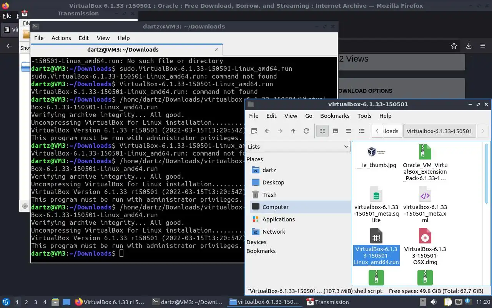Go back in file manager toolbar
492x308 pixels.
[x=267, y=131]
